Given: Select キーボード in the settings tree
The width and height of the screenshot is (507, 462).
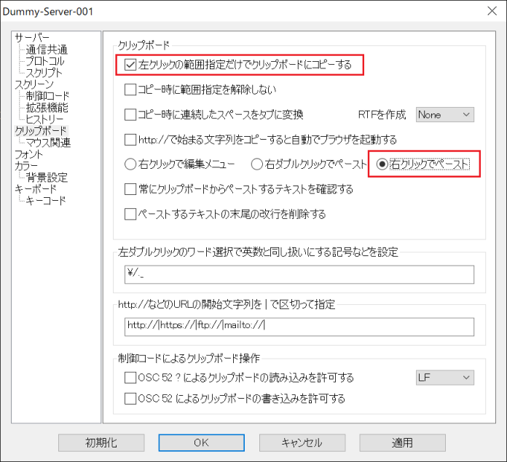Looking at the screenshot, I should (x=36, y=189).
